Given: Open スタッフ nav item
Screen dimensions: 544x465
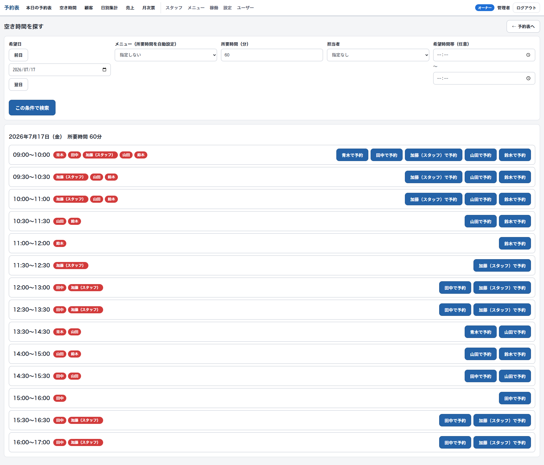Looking at the screenshot, I should click(174, 8).
